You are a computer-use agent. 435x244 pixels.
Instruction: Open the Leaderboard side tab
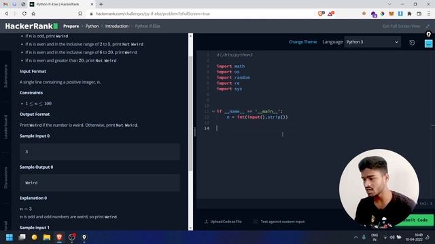click(6, 127)
